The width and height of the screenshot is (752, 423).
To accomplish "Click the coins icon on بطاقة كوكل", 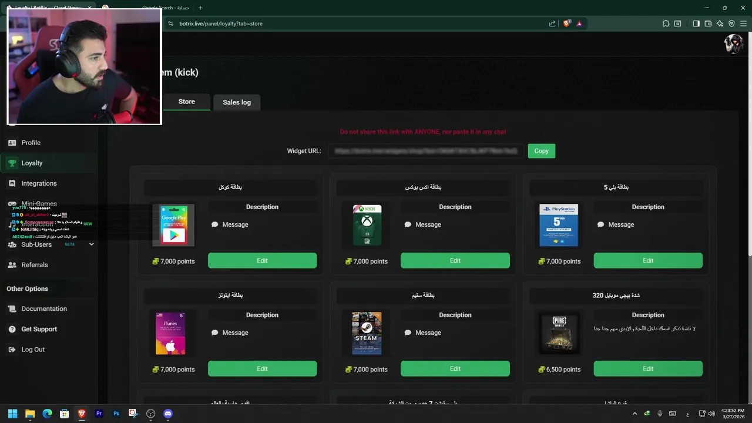I will tap(156, 261).
